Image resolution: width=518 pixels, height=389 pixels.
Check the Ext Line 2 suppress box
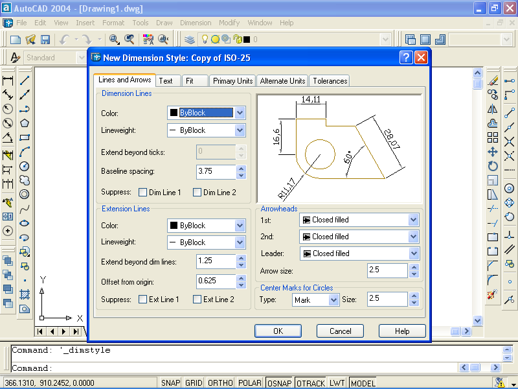point(197,300)
